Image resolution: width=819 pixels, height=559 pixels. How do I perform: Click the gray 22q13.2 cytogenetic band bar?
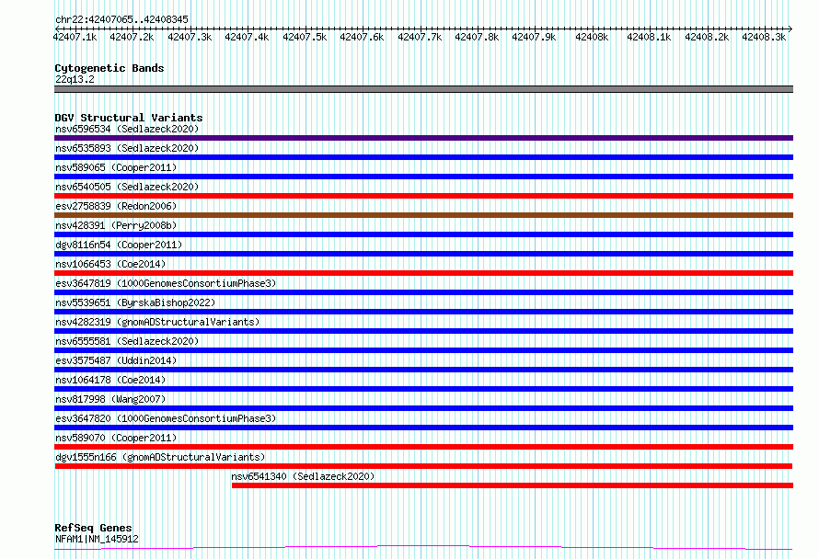(x=423, y=89)
